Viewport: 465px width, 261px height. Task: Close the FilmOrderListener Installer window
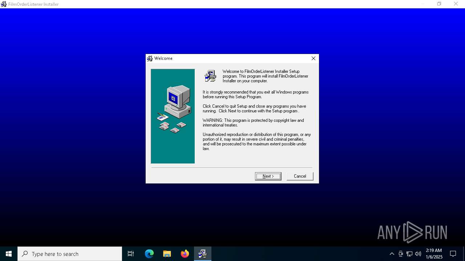(x=456, y=4)
